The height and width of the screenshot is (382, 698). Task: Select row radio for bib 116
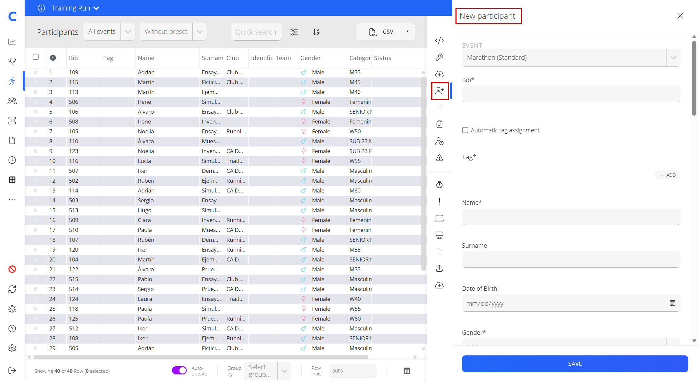(x=35, y=161)
